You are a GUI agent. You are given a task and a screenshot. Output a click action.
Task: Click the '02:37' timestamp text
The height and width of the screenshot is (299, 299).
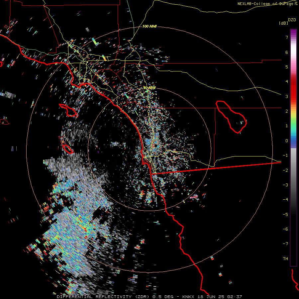[235, 297]
